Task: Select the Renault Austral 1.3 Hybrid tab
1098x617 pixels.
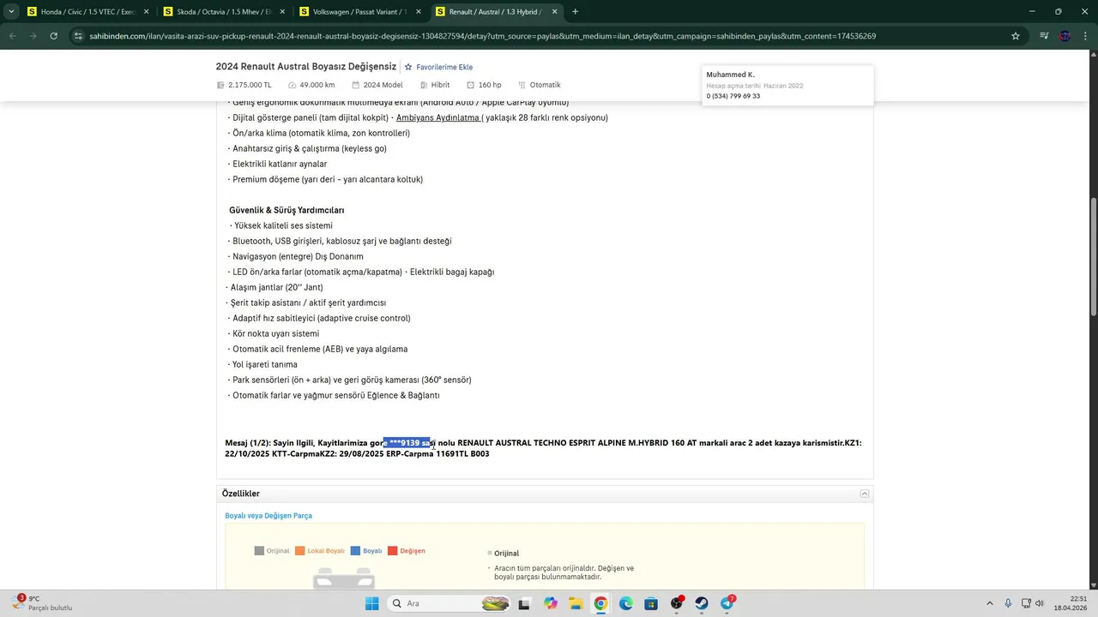Action: tap(496, 12)
